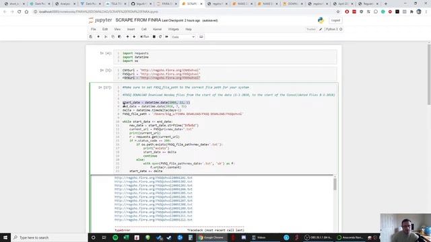
Task: Click inside the import requests cell
Action: click(x=226, y=57)
